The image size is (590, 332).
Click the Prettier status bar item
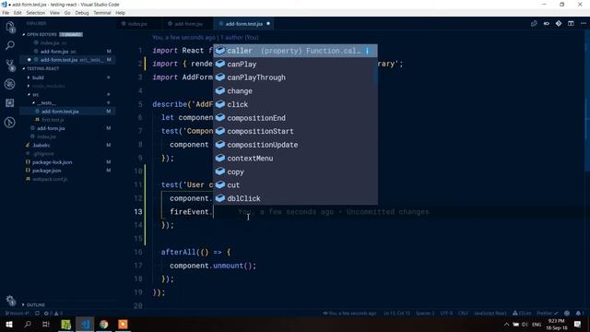[x=547, y=314]
